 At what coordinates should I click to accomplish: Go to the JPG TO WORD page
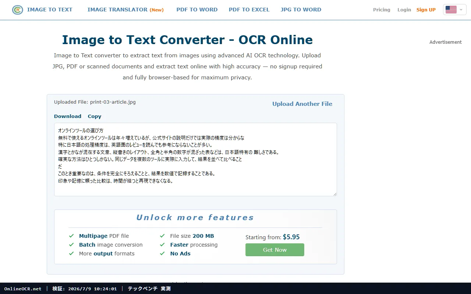click(301, 10)
